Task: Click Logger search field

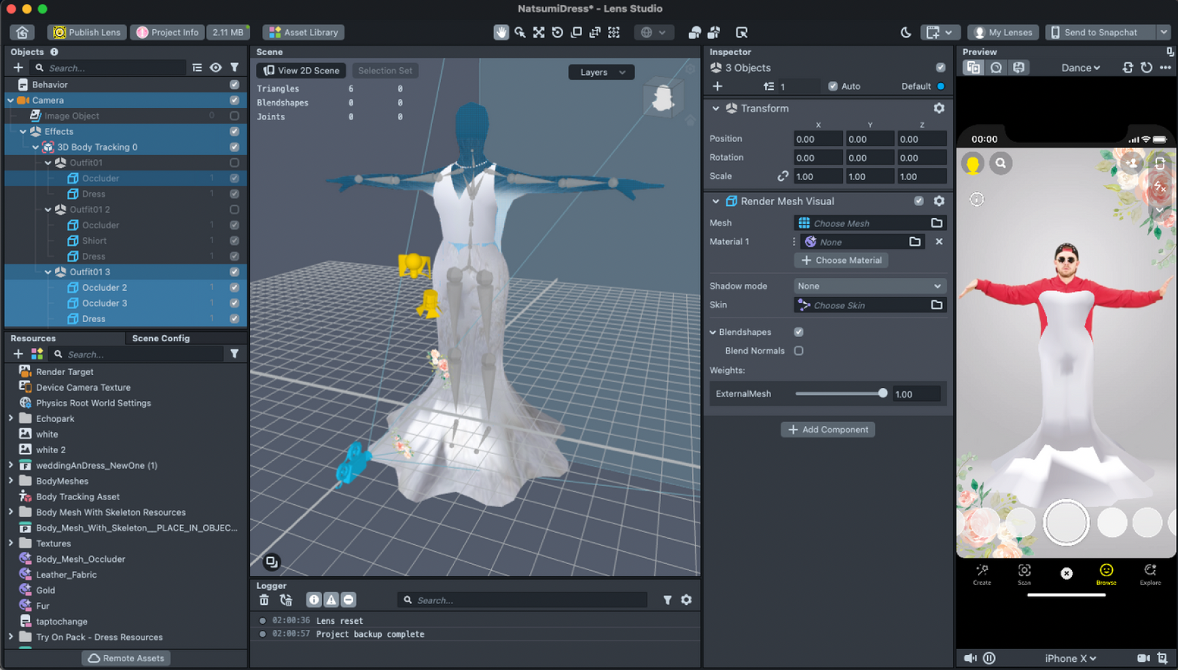Action: point(523,600)
